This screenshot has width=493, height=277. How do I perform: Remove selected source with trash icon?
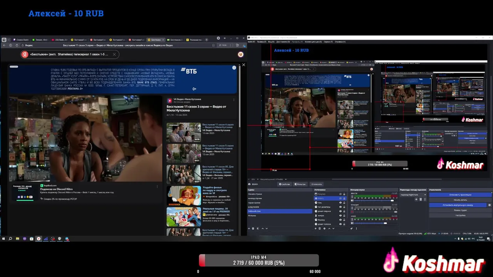[x=320, y=229]
